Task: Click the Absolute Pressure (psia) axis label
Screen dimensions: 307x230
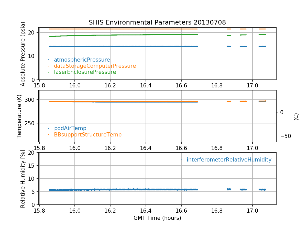Action: click(23, 54)
